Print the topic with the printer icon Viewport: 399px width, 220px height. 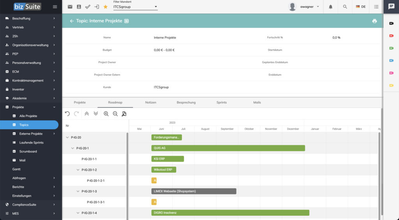pos(374,21)
